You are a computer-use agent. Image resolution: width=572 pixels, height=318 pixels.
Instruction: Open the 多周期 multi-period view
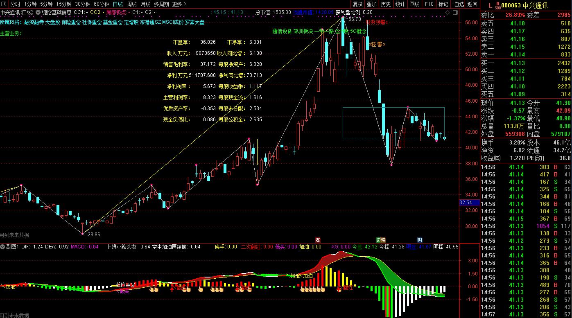click(161, 4)
